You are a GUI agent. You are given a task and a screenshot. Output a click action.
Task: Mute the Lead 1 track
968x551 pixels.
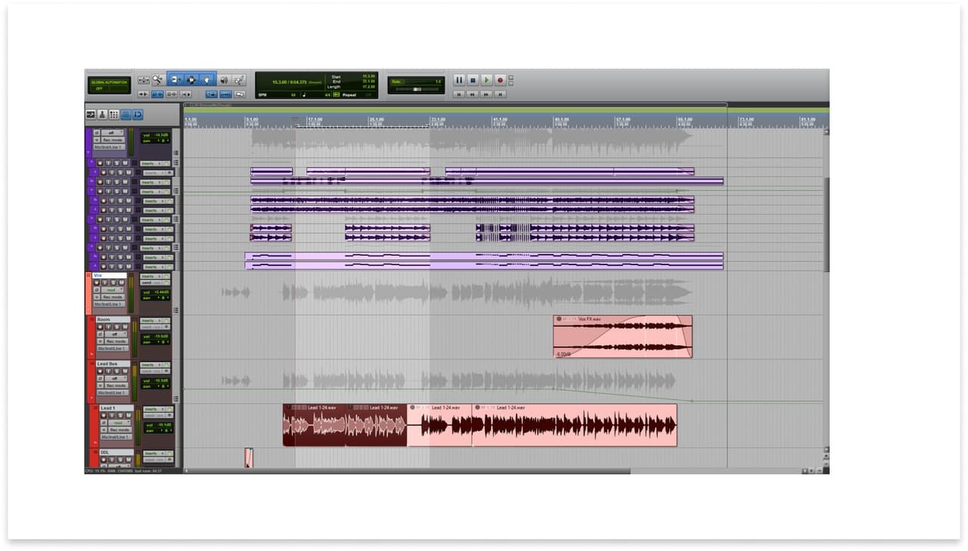tap(127, 416)
